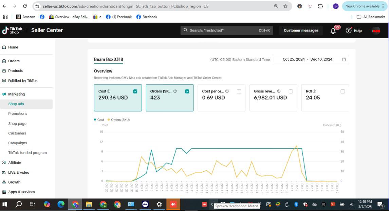Open the Windows notification center
This screenshot has height=211, width=389.
(380, 205)
